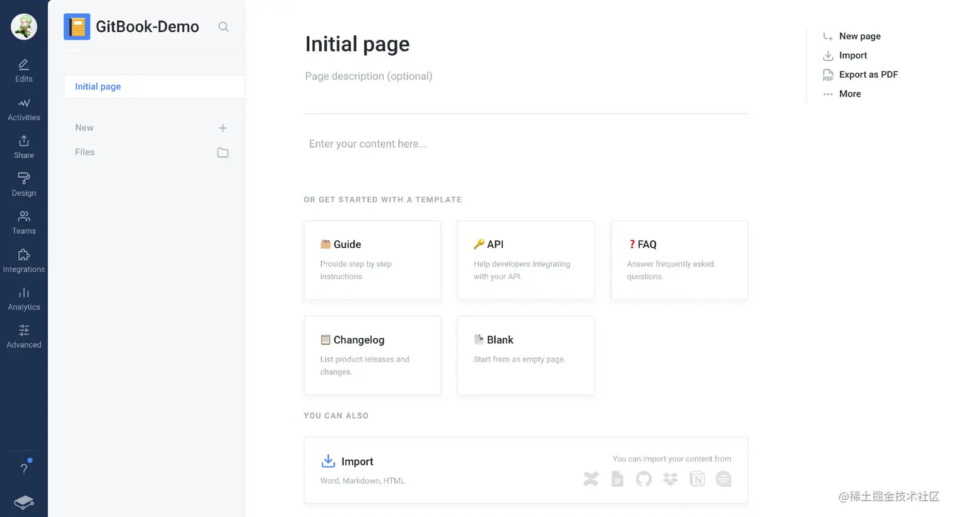The height and width of the screenshot is (517, 954).
Task: Click the Google Docs import source icon
Action: (618, 479)
